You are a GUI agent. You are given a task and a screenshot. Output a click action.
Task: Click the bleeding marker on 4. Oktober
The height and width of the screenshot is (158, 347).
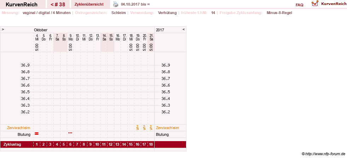(37, 133)
